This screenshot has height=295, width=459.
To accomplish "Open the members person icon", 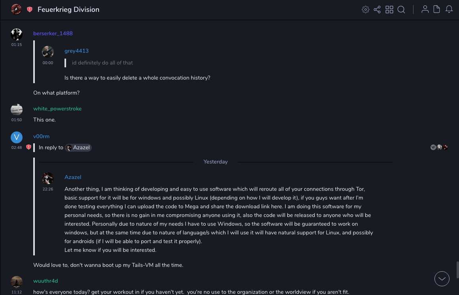I will click(x=425, y=10).
